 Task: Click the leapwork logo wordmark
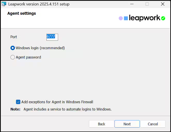pos(144,18)
